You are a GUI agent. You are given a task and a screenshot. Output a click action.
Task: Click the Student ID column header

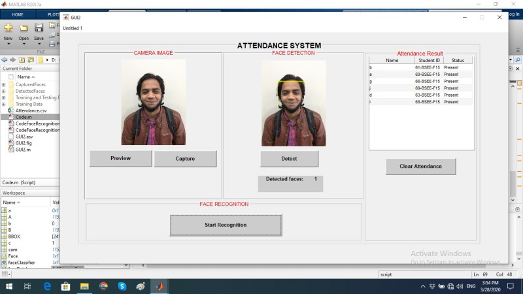[430, 60]
